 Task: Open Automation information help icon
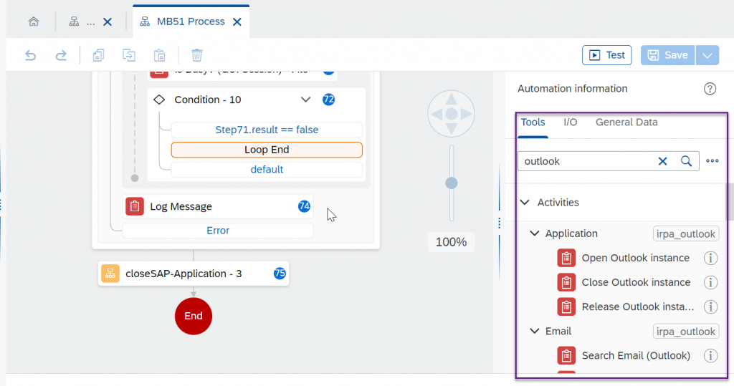point(710,89)
